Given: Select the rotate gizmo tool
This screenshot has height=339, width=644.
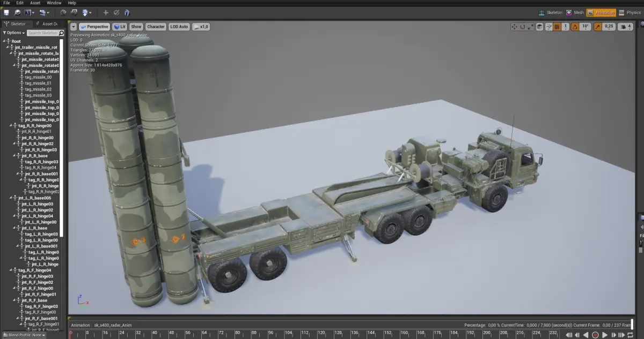Looking at the screenshot, I should [523, 26].
